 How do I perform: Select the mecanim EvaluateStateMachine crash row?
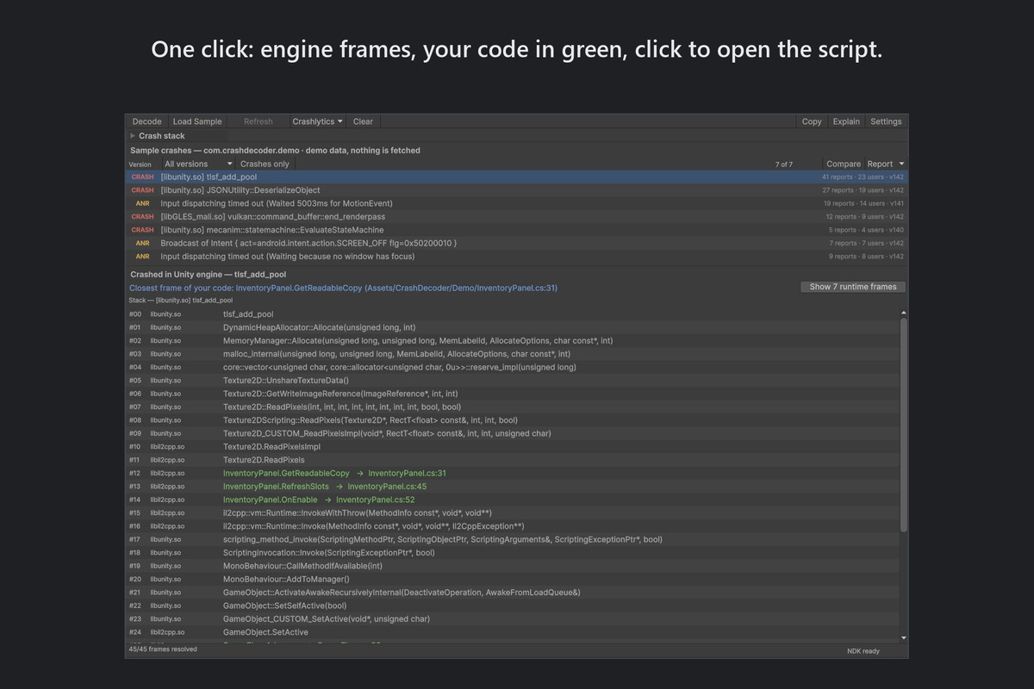(x=516, y=230)
